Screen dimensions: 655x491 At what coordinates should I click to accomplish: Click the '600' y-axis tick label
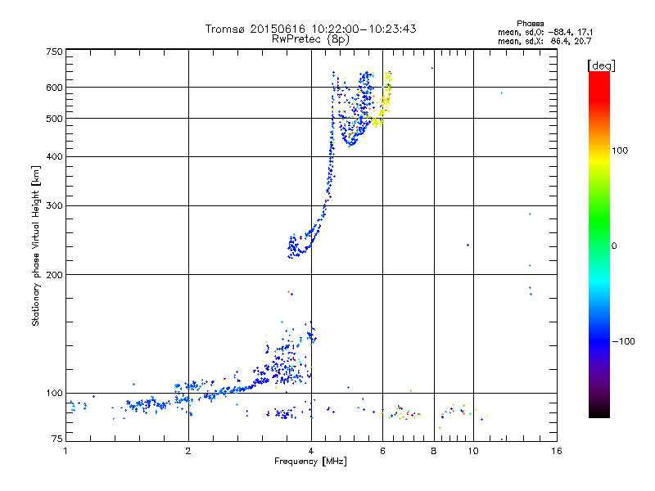[54, 88]
